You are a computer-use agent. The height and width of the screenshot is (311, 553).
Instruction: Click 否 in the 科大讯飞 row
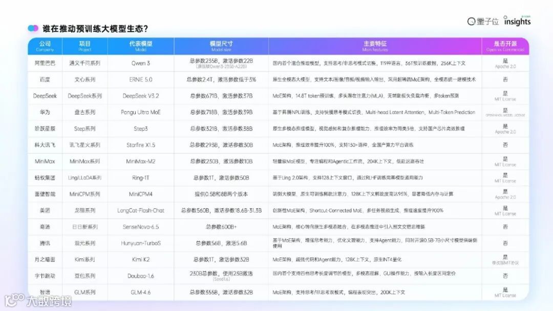pyautogui.click(x=505, y=145)
